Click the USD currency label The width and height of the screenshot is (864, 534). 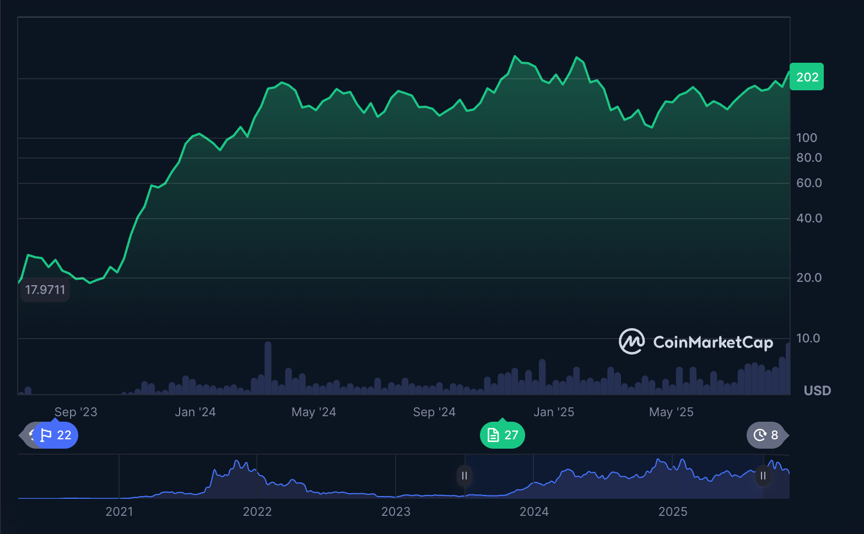[817, 391]
